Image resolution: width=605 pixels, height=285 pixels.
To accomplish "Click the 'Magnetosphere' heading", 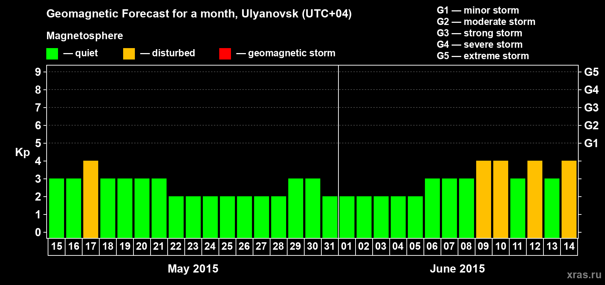I will (85, 36).
